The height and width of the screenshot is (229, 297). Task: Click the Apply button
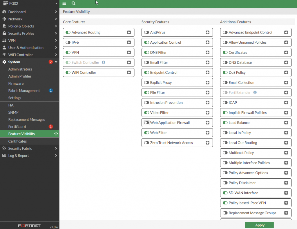coord(259,225)
